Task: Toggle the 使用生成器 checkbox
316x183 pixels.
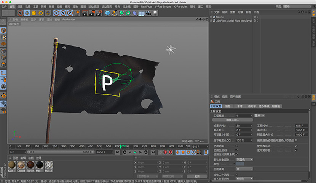Action: pos(236,150)
